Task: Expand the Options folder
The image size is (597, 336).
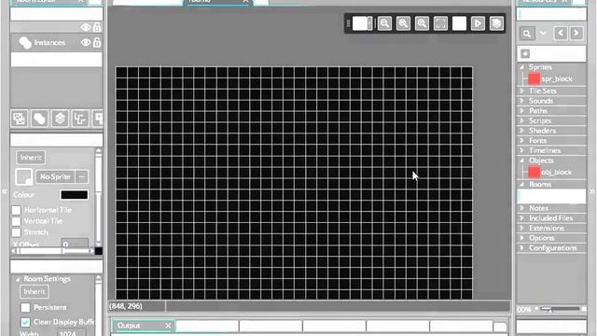Action: point(522,238)
